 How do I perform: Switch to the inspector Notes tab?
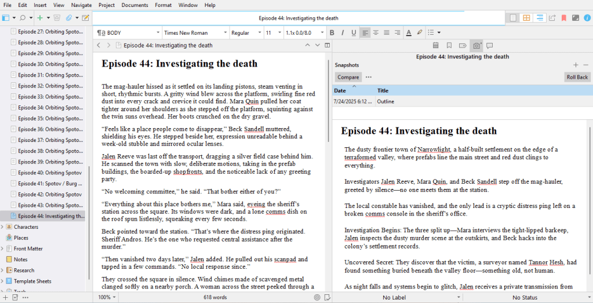click(x=435, y=45)
